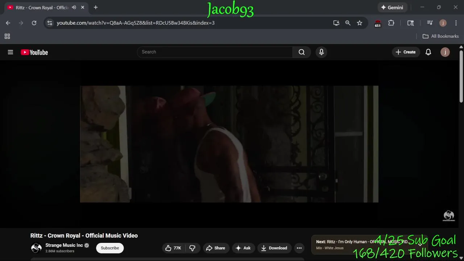Click the address bar URL
This screenshot has height=261, width=464.
pyautogui.click(x=136, y=23)
